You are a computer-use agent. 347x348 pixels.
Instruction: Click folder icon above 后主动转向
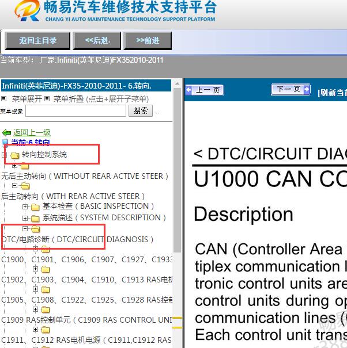click(25, 186)
